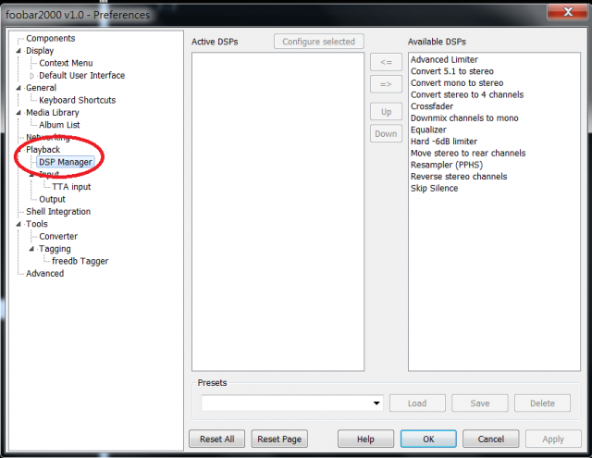This screenshot has height=458, width=592.
Task: Collapse the Media Library node
Action: pos(18,113)
